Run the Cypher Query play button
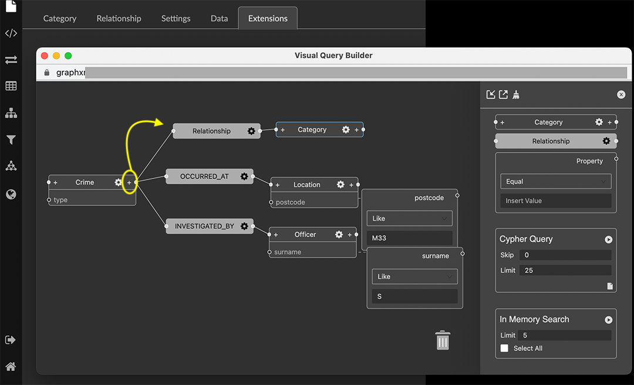634x385 pixels. coord(608,239)
